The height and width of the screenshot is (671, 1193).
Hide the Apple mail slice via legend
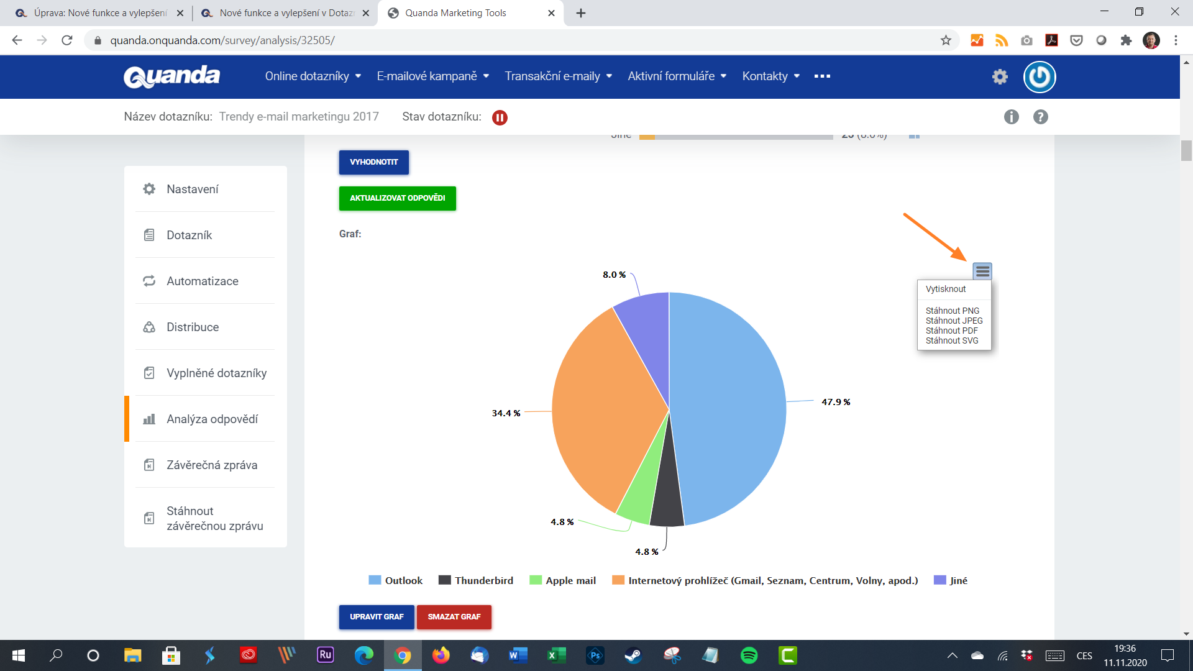click(x=561, y=580)
